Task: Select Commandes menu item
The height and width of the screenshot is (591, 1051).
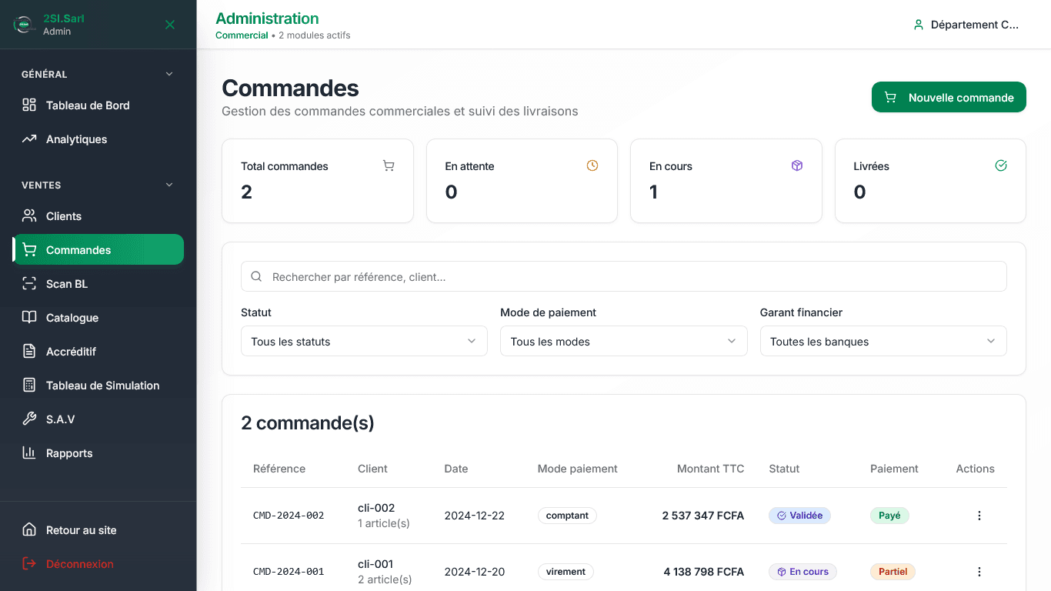Action: (98, 250)
